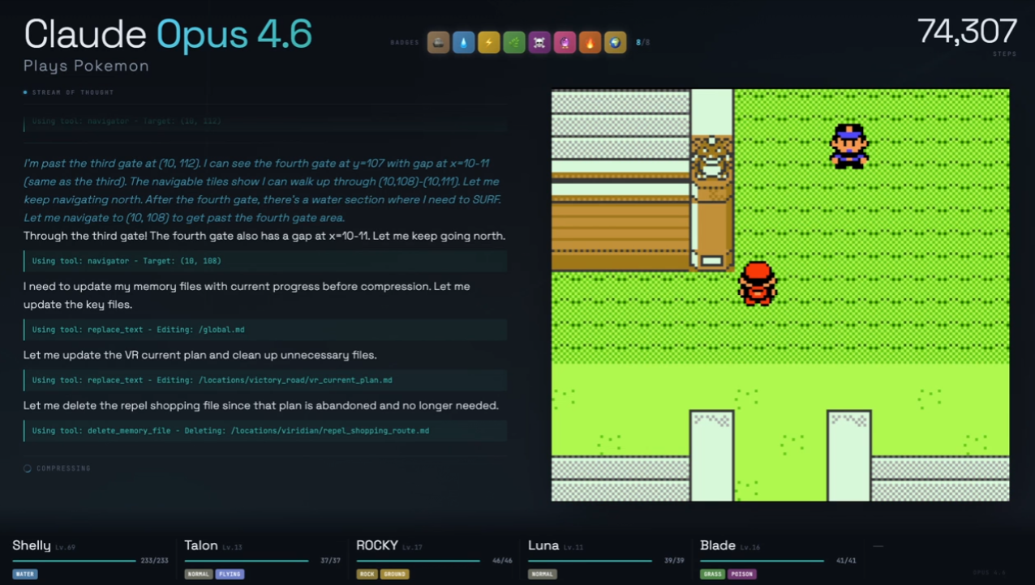This screenshot has height=585, width=1035.
Task: Click ROCKY's HP bar
Action: [x=419, y=561]
